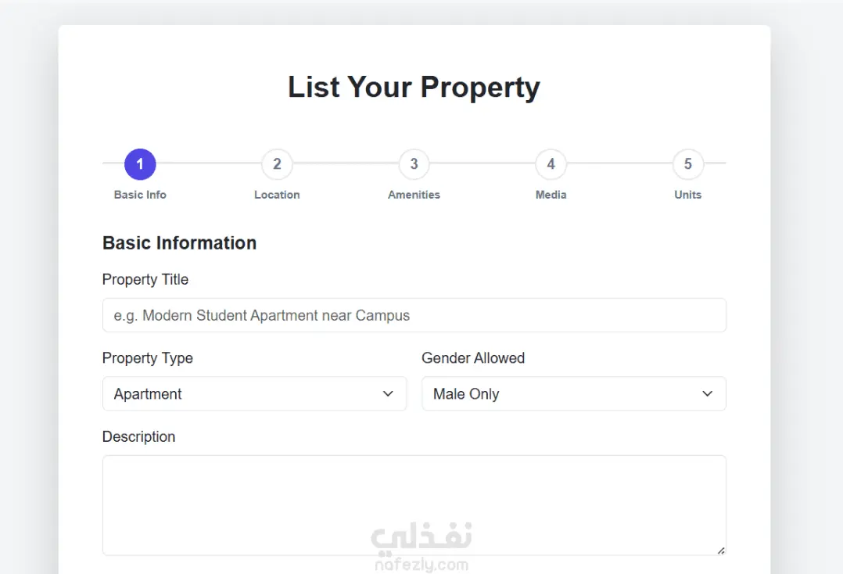This screenshot has height=574, width=843.
Task: Open the Media step label
Action: [x=551, y=195]
